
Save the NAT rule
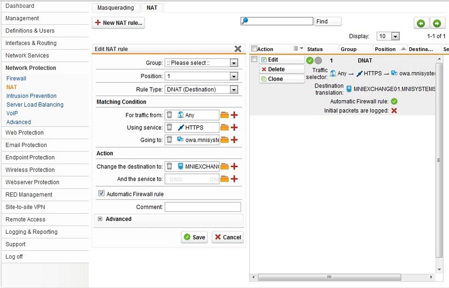tap(194, 237)
